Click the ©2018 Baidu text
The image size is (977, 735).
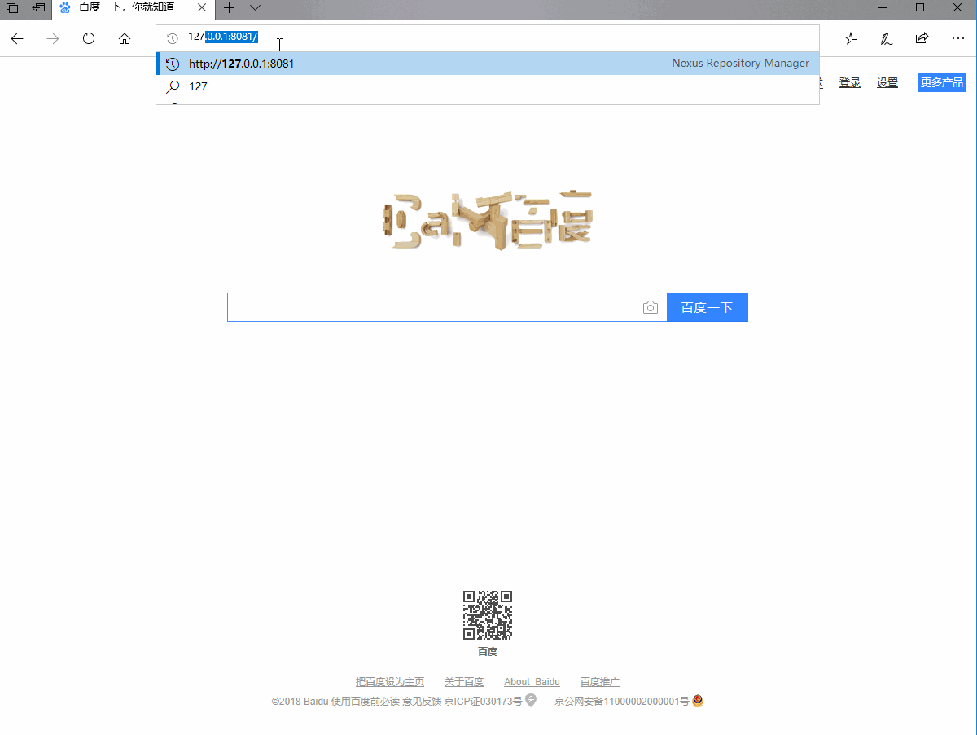coord(300,701)
